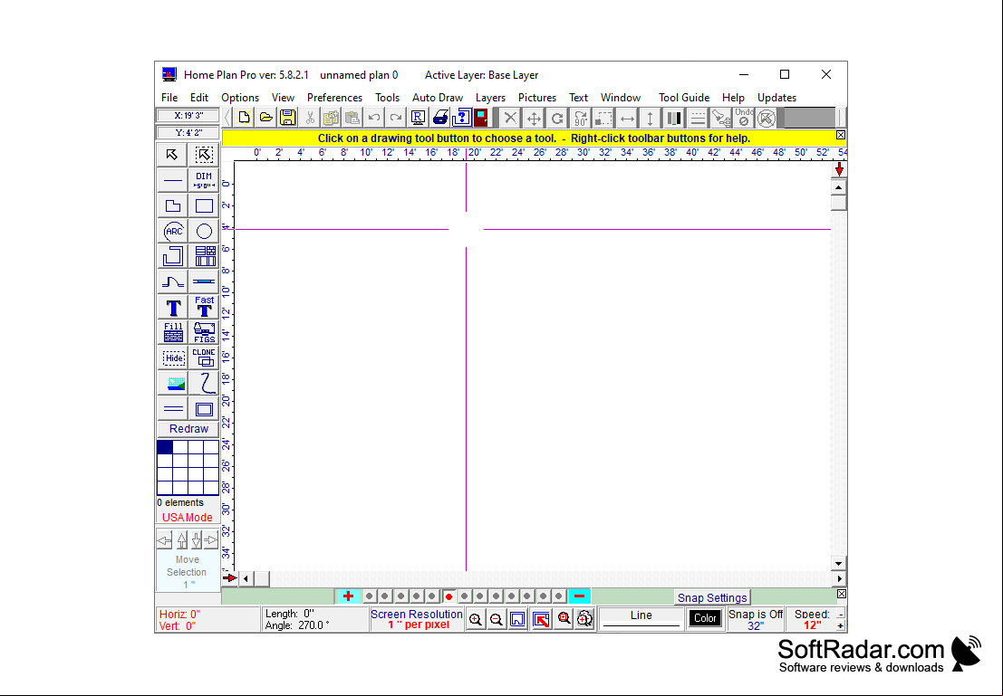Select the Fill pattern tool
The image size is (1003, 696).
tap(172, 332)
